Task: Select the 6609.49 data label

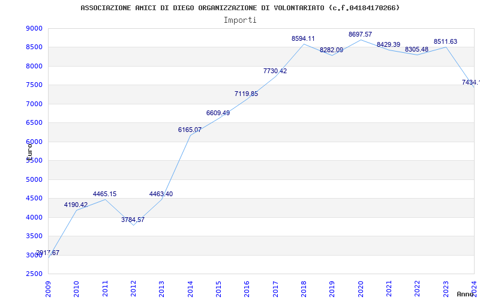Action: pyautogui.click(x=218, y=113)
